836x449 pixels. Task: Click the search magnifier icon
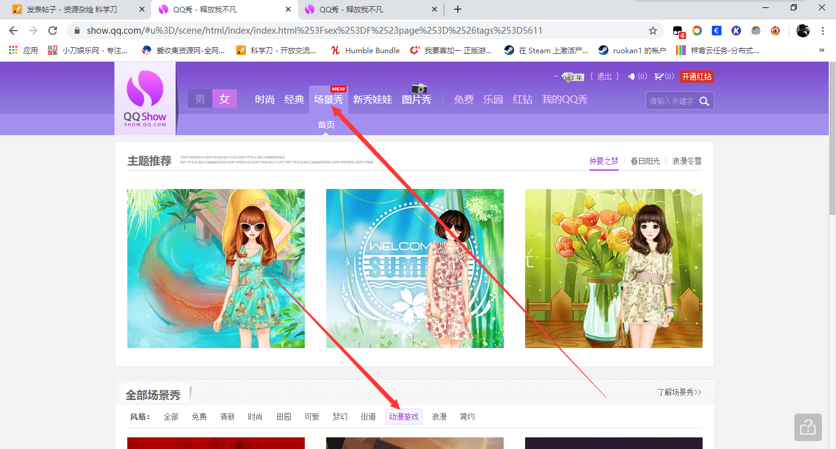point(704,101)
